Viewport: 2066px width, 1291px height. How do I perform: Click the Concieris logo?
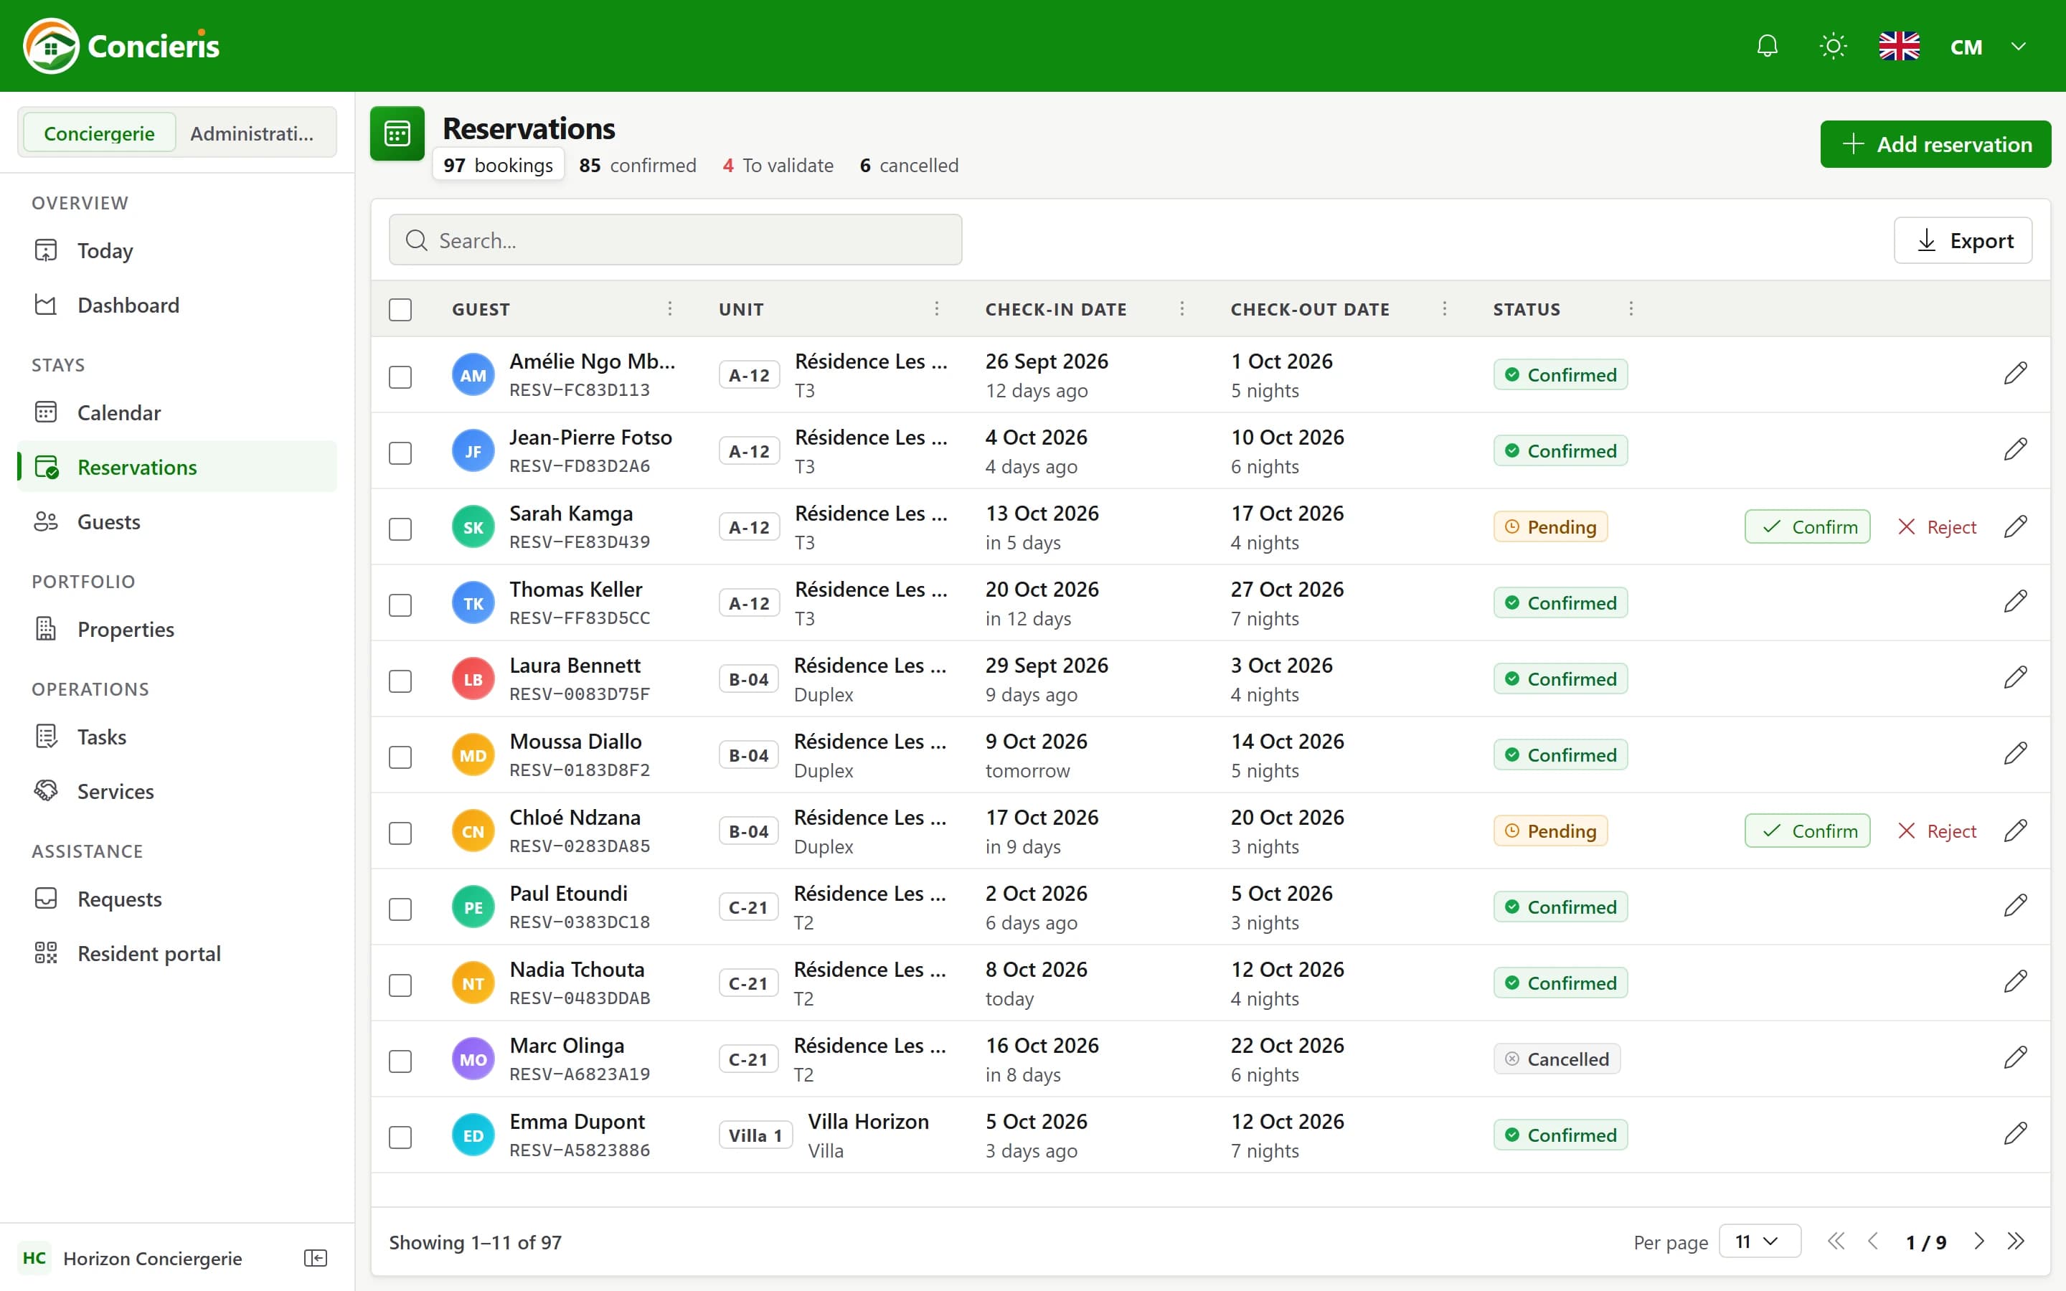pyautogui.click(x=121, y=46)
